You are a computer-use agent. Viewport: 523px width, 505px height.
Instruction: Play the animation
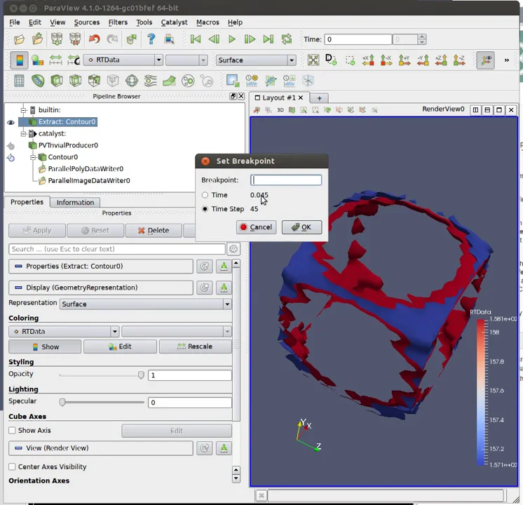(232, 39)
